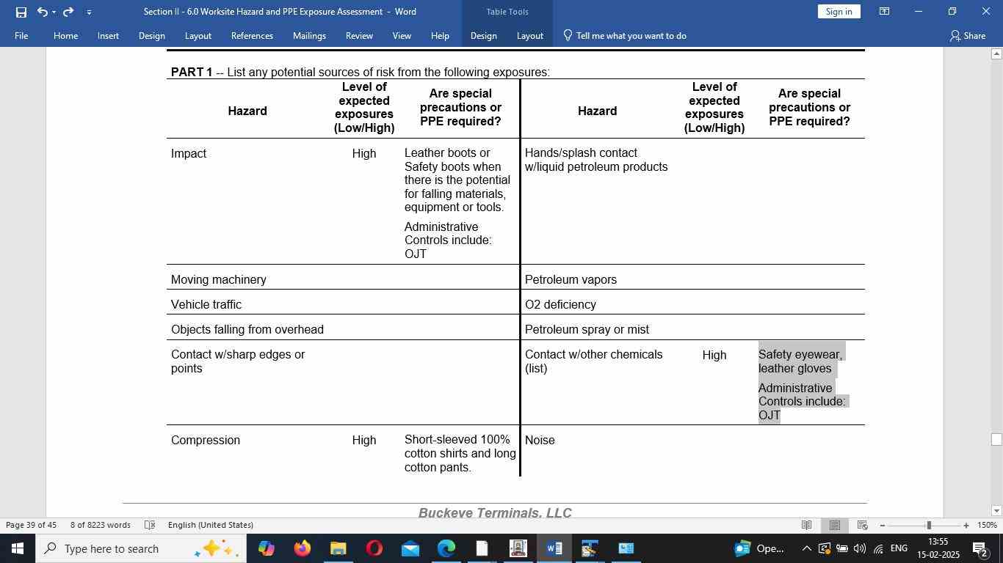This screenshot has height=563, width=1003.
Task: Select the Mailings tab
Action: point(309,35)
